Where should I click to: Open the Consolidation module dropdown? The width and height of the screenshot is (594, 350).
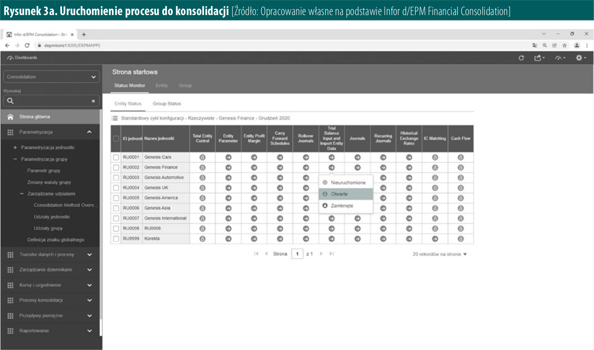[51, 77]
